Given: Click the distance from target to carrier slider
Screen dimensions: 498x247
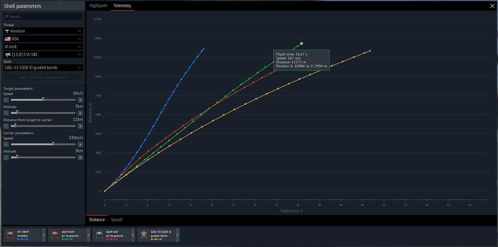Looking at the screenshot, I should (43, 126).
